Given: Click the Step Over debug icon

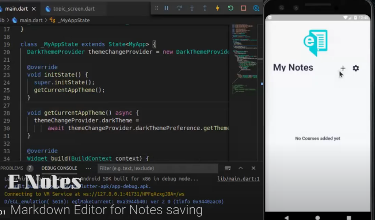Looking at the screenshot, I should pos(179,8).
